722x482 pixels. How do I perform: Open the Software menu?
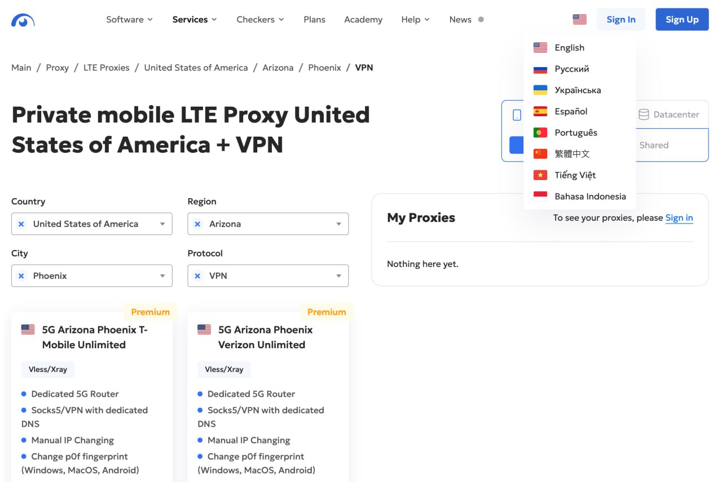click(129, 19)
